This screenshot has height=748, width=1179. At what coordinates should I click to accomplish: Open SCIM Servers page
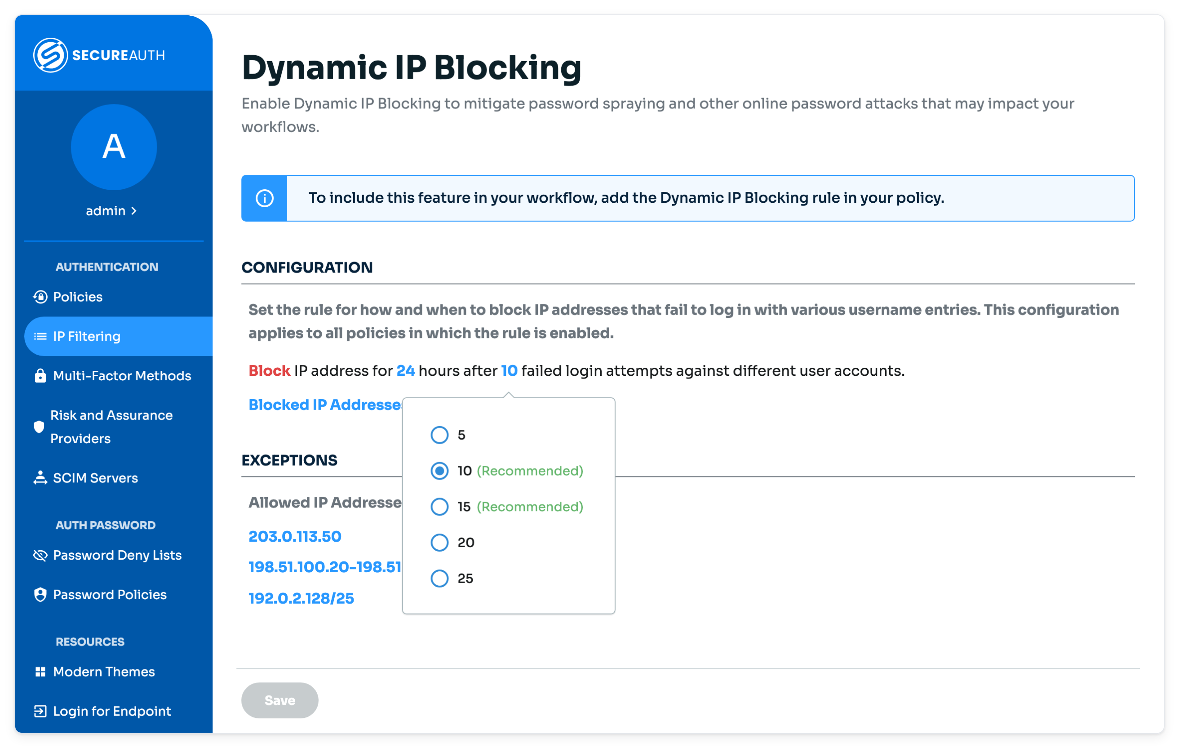[x=119, y=478]
